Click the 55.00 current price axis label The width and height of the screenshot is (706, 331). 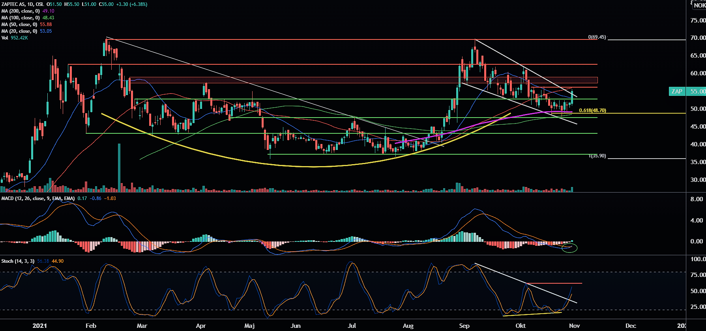pyautogui.click(x=697, y=92)
